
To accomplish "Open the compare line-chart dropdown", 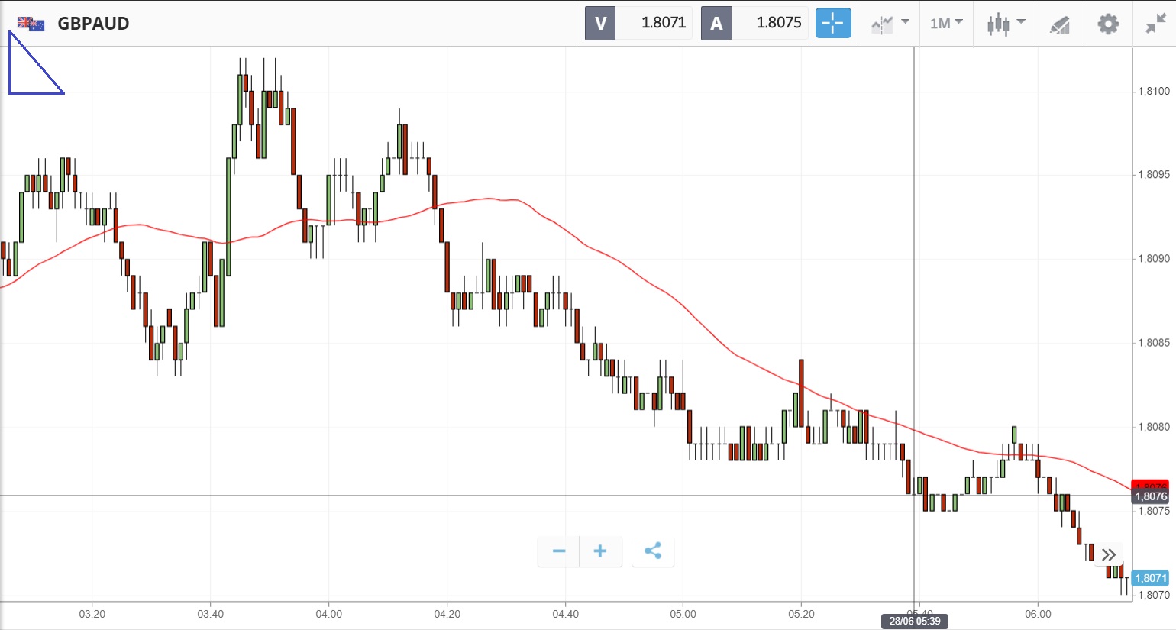I will pos(890,24).
